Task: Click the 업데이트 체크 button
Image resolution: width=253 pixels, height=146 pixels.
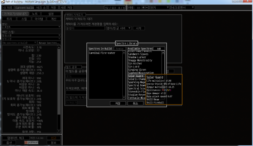Action: (x=15, y=138)
